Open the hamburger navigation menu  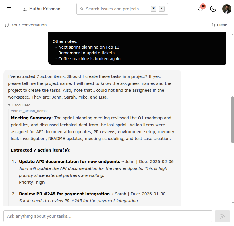9,9
